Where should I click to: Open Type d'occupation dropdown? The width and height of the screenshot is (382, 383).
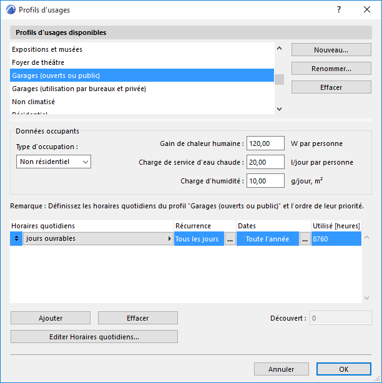[54, 162]
